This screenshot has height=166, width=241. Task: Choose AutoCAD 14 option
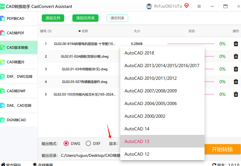162,129
